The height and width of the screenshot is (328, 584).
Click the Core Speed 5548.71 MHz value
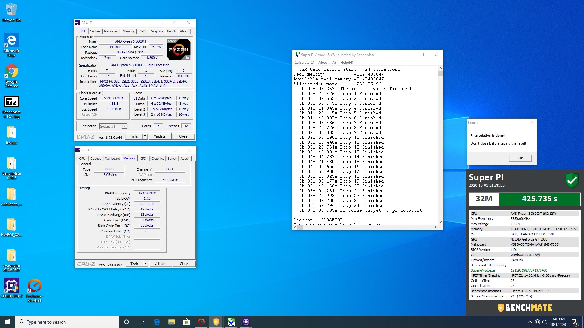(x=113, y=98)
